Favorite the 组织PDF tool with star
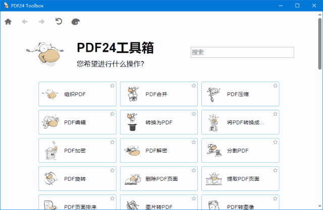Screen dimensions: 323x210 tap(112, 86)
